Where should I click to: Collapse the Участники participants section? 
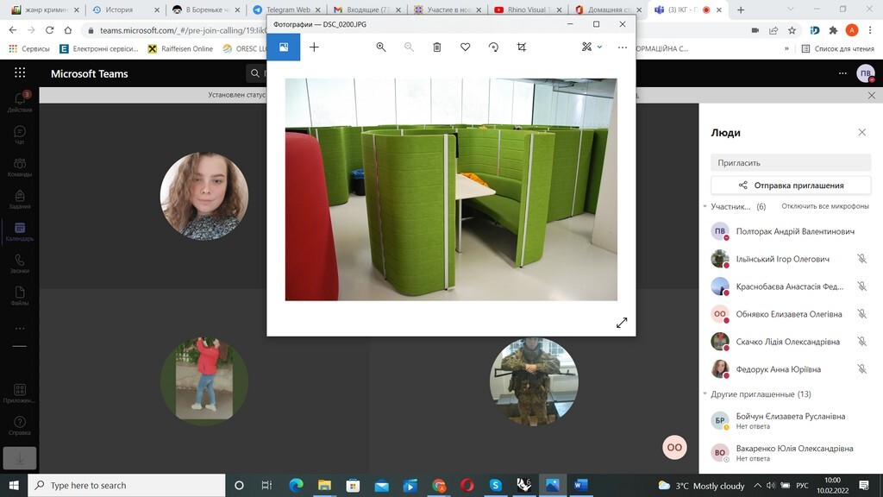click(x=705, y=207)
